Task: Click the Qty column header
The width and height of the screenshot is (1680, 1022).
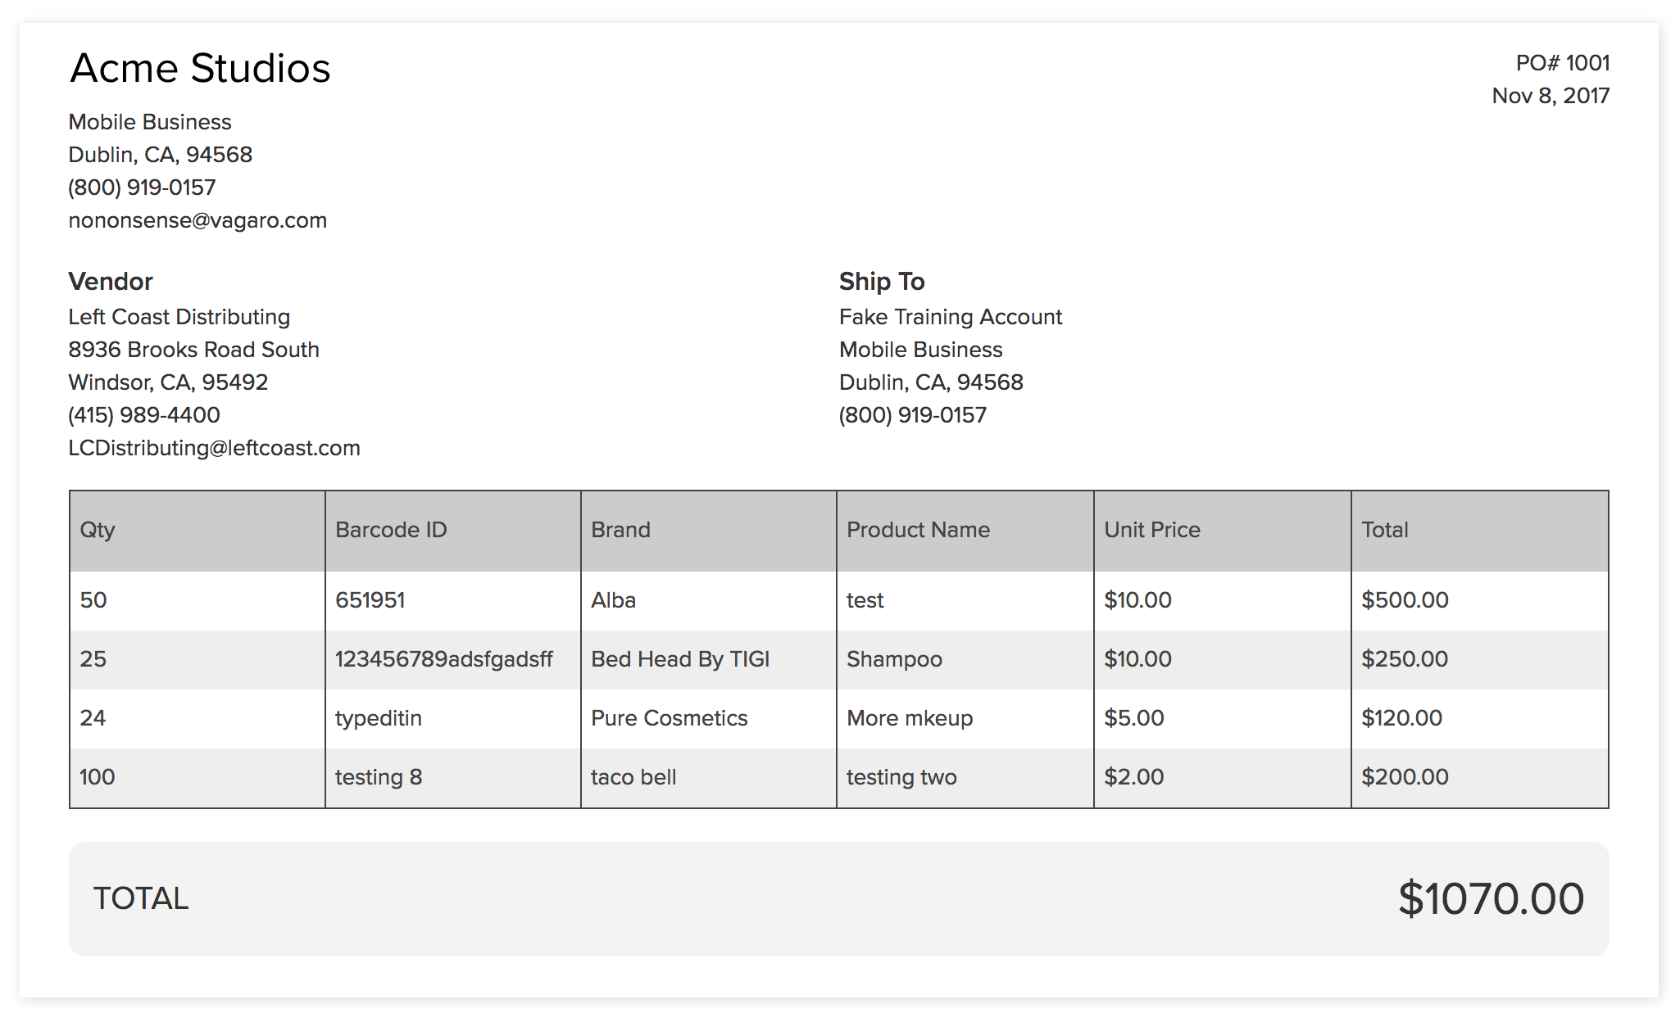Action: 98,530
